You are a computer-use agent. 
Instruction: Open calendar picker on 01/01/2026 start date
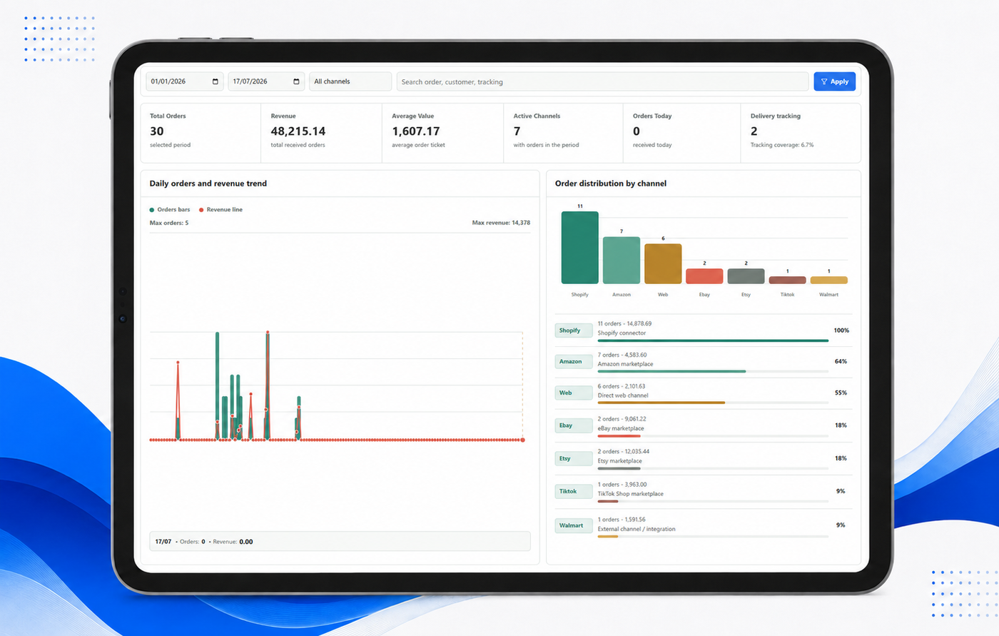(215, 81)
